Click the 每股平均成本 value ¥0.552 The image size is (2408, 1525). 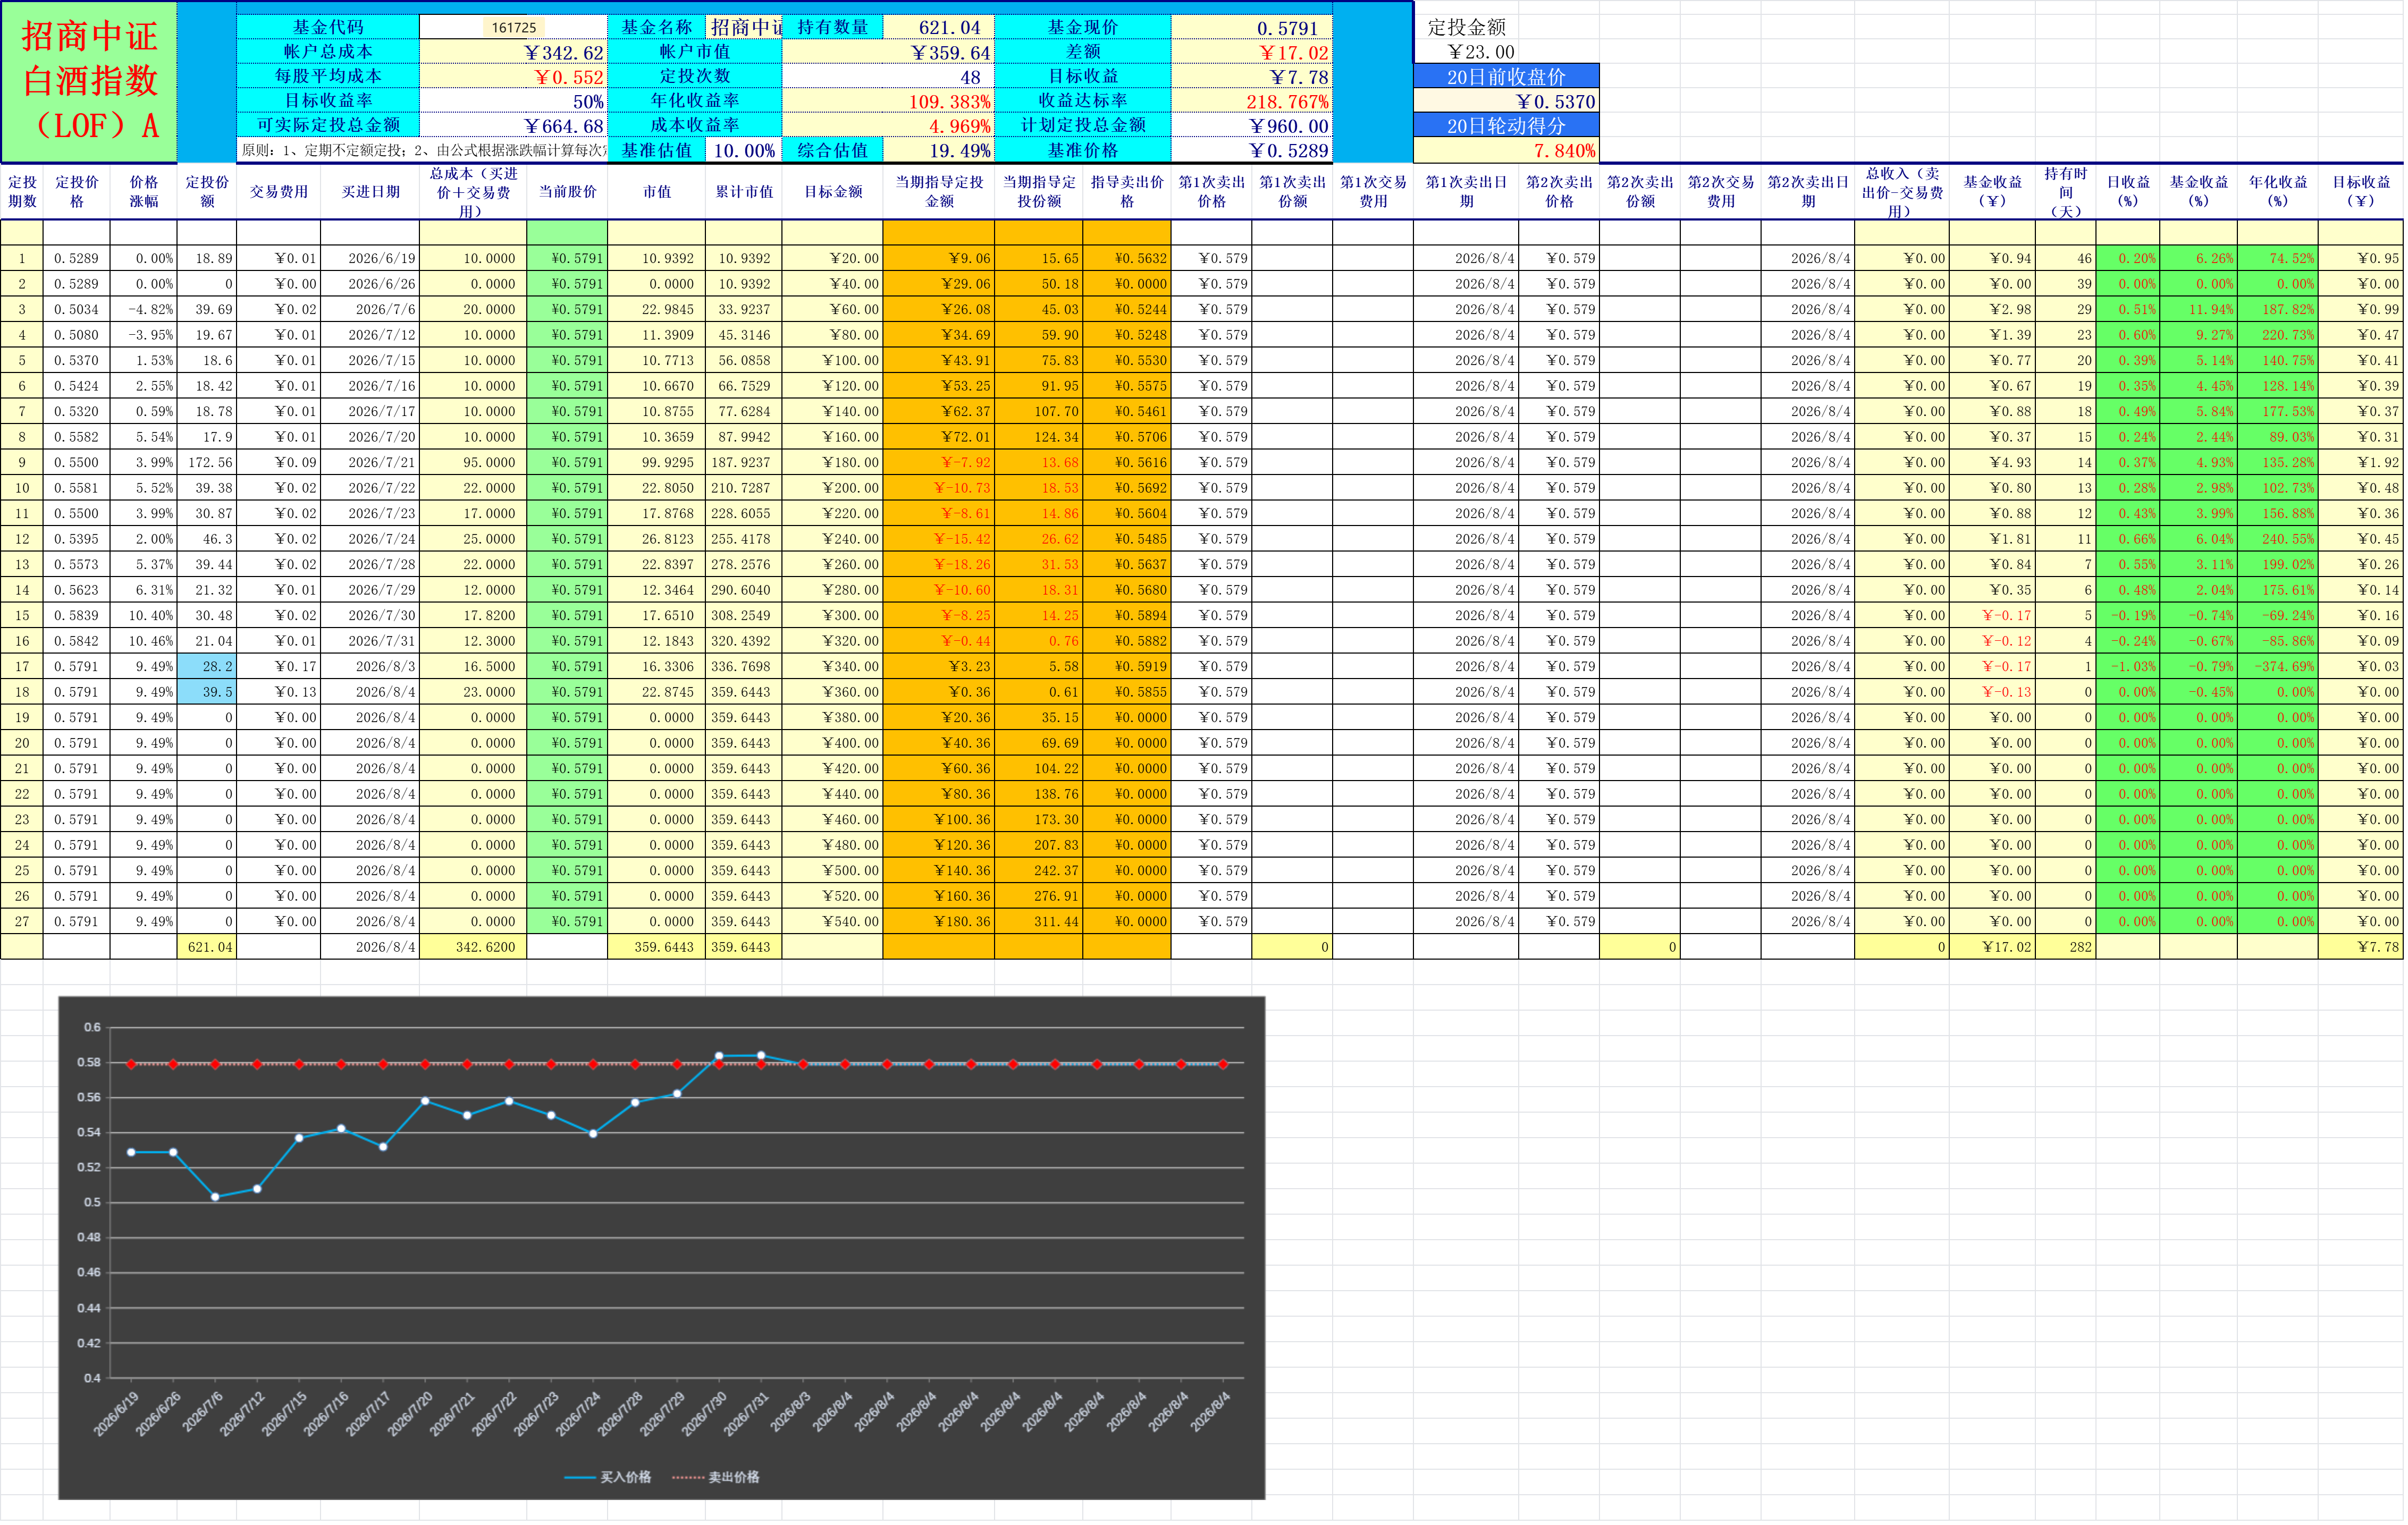point(513,77)
